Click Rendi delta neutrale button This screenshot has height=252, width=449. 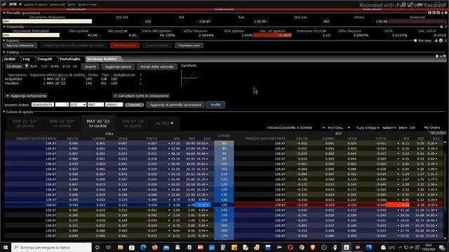pos(157,66)
